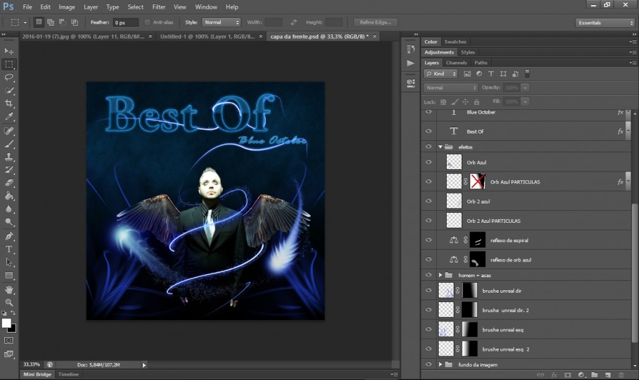Select the Quick Selection tool
The image size is (639, 380).
9,90
